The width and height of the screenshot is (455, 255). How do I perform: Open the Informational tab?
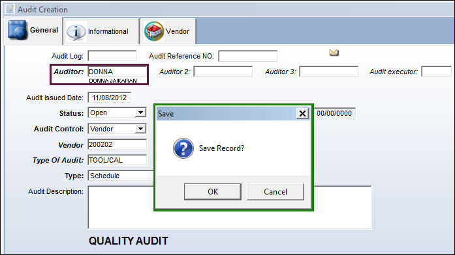tap(101, 31)
